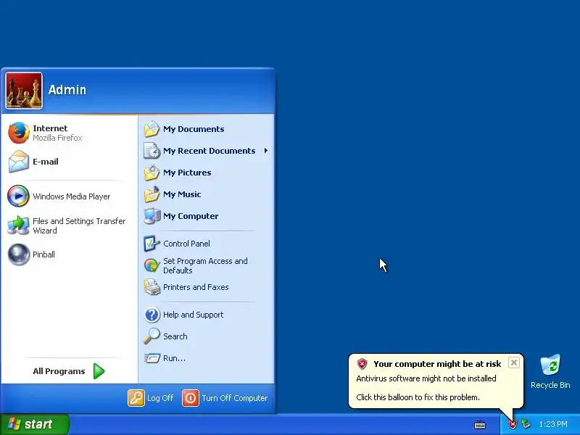Select the My Documents menu label
This screenshot has width=580, height=435.
[x=194, y=129]
